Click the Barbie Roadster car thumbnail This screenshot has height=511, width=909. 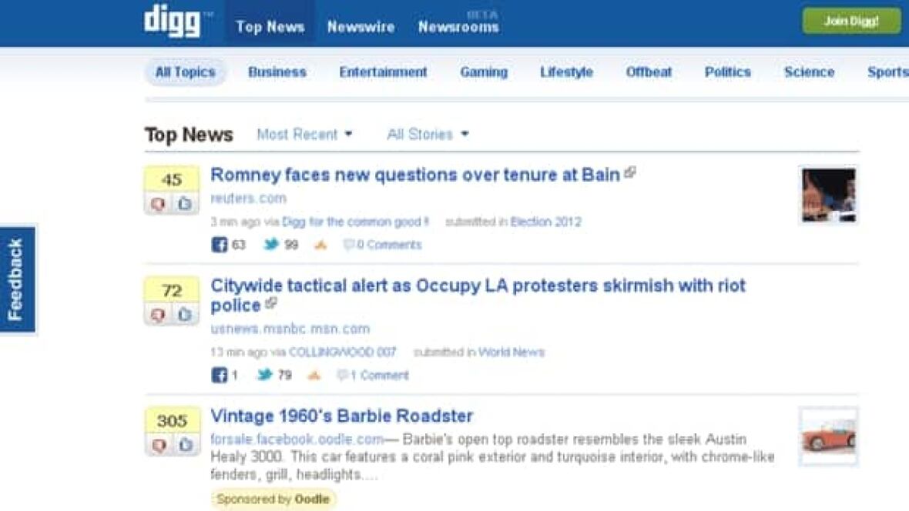828,436
